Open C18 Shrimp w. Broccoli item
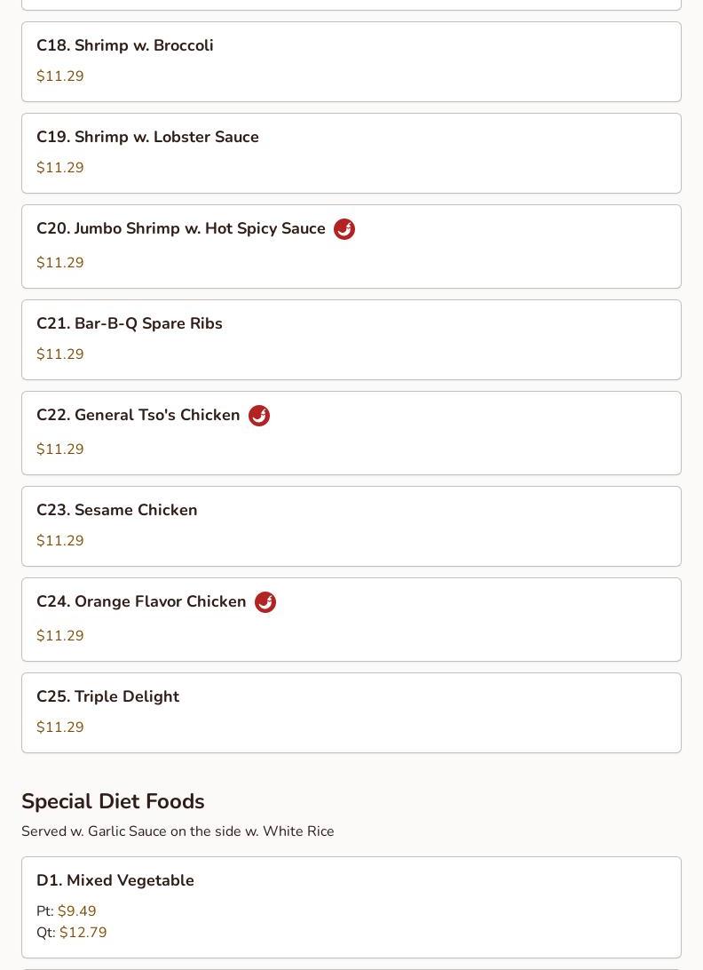703x970 pixels. click(351, 62)
